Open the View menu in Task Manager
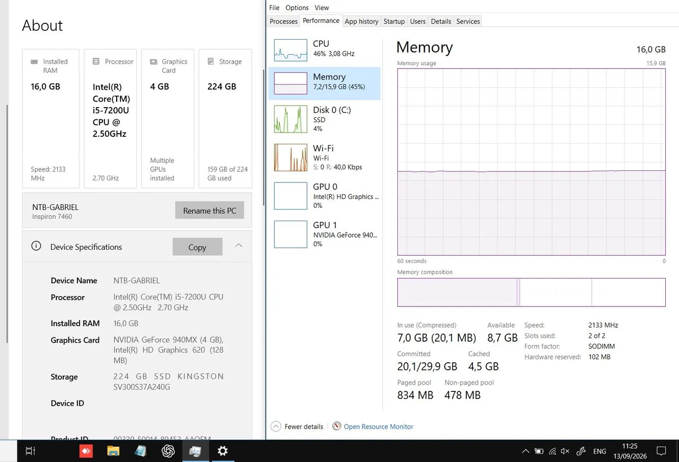The height and width of the screenshot is (462, 679). pyautogui.click(x=321, y=7)
